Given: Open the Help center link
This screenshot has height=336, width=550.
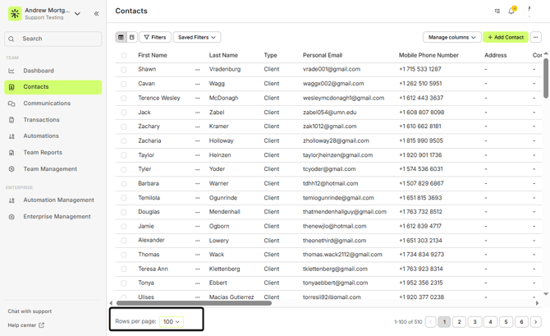Looking at the screenshot, I should pos(26,324).
